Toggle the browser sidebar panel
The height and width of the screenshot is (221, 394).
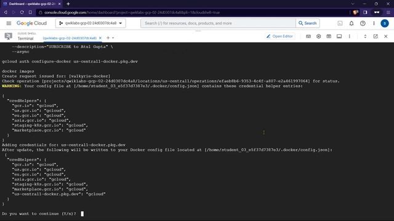(365, 12)
